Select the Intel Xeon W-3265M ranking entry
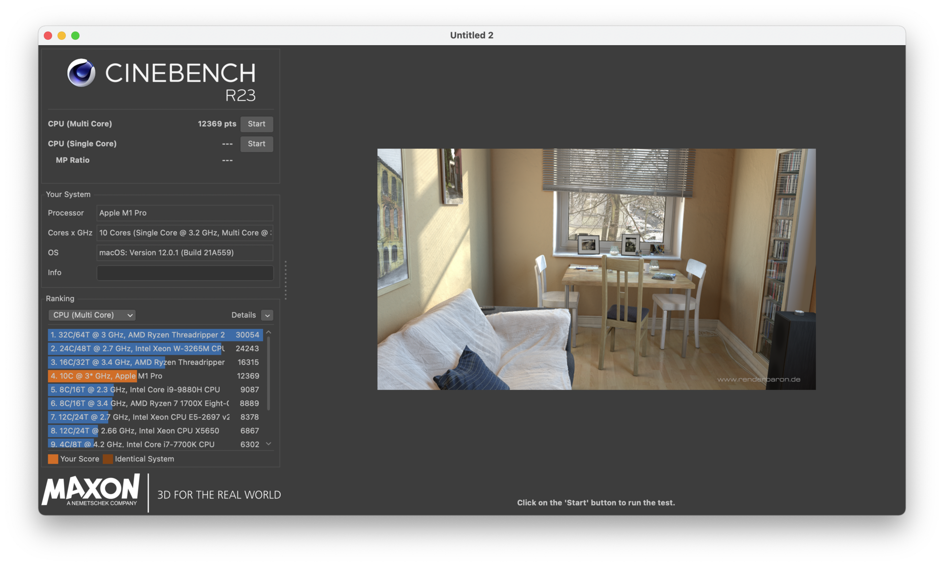The width and height of the screenshot is (944, 566). pos(155,349)
